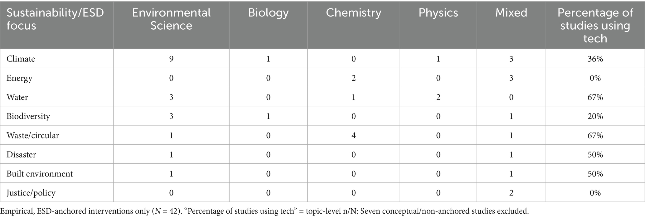Select the Climate row label

[21, 59]
